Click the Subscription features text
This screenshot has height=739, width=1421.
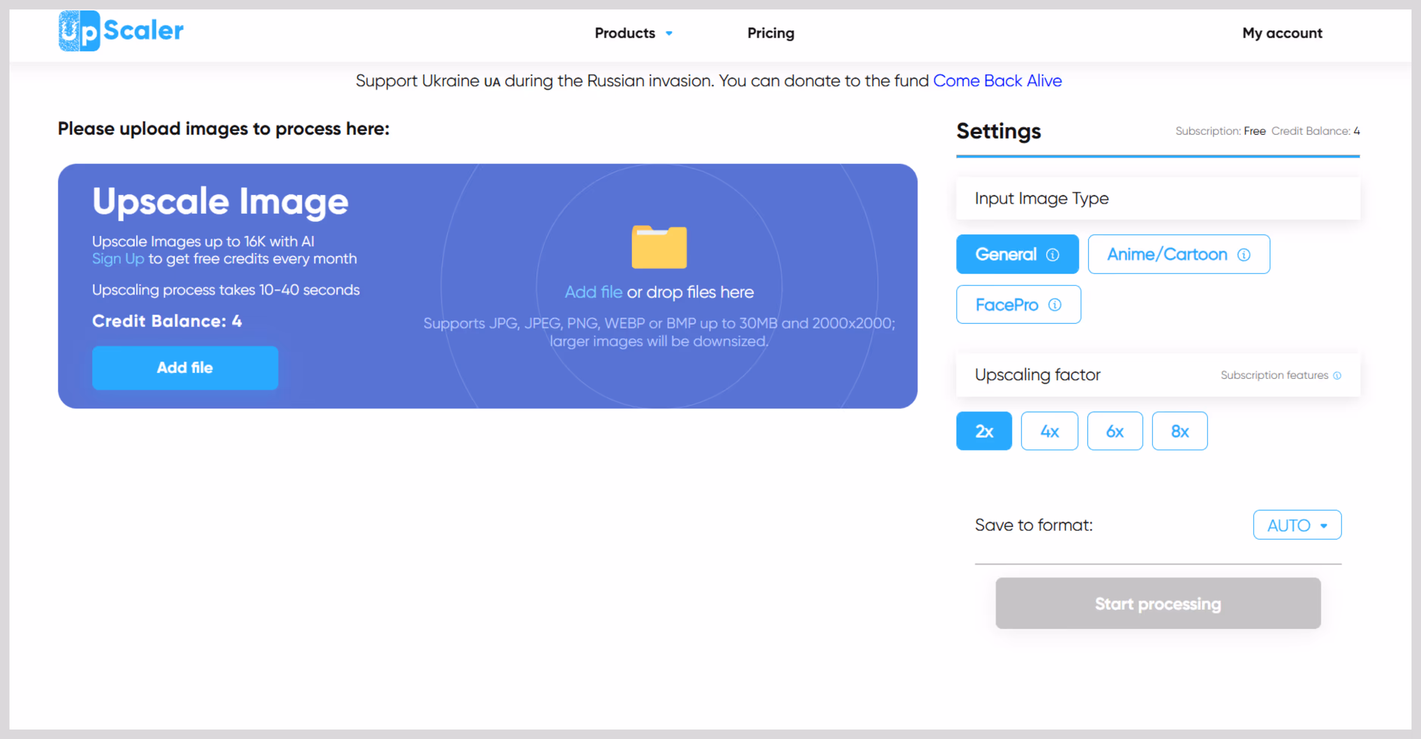(1274, 376)
